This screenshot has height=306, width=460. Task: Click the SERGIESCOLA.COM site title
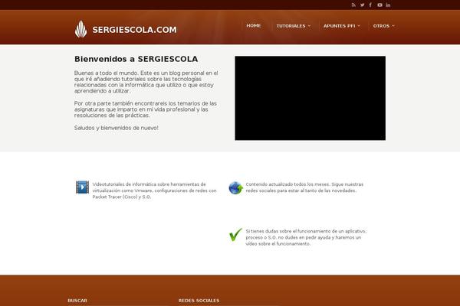[x=135, y=30]
